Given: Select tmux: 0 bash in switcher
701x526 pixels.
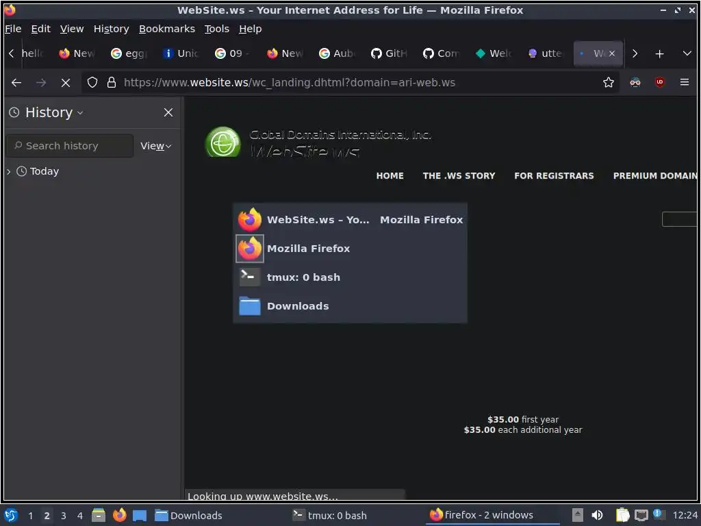Looking at the screenshot, I should tap(350, 277).
